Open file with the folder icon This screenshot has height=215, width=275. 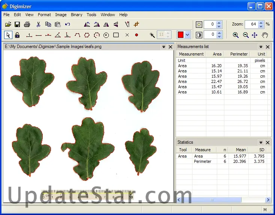point(8,24)
